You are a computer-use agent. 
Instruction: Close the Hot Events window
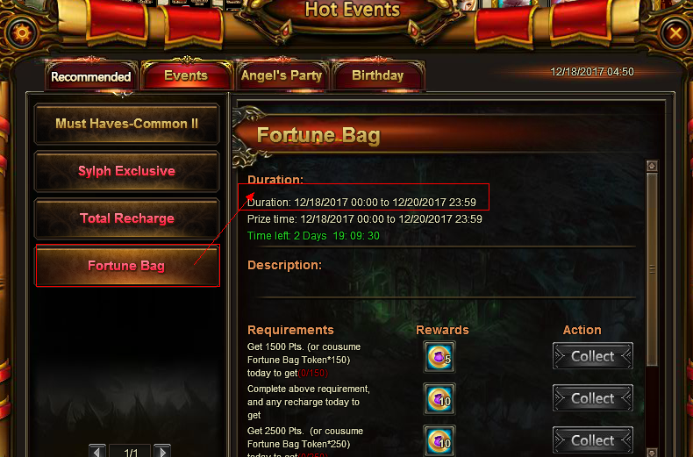point(675,33)
